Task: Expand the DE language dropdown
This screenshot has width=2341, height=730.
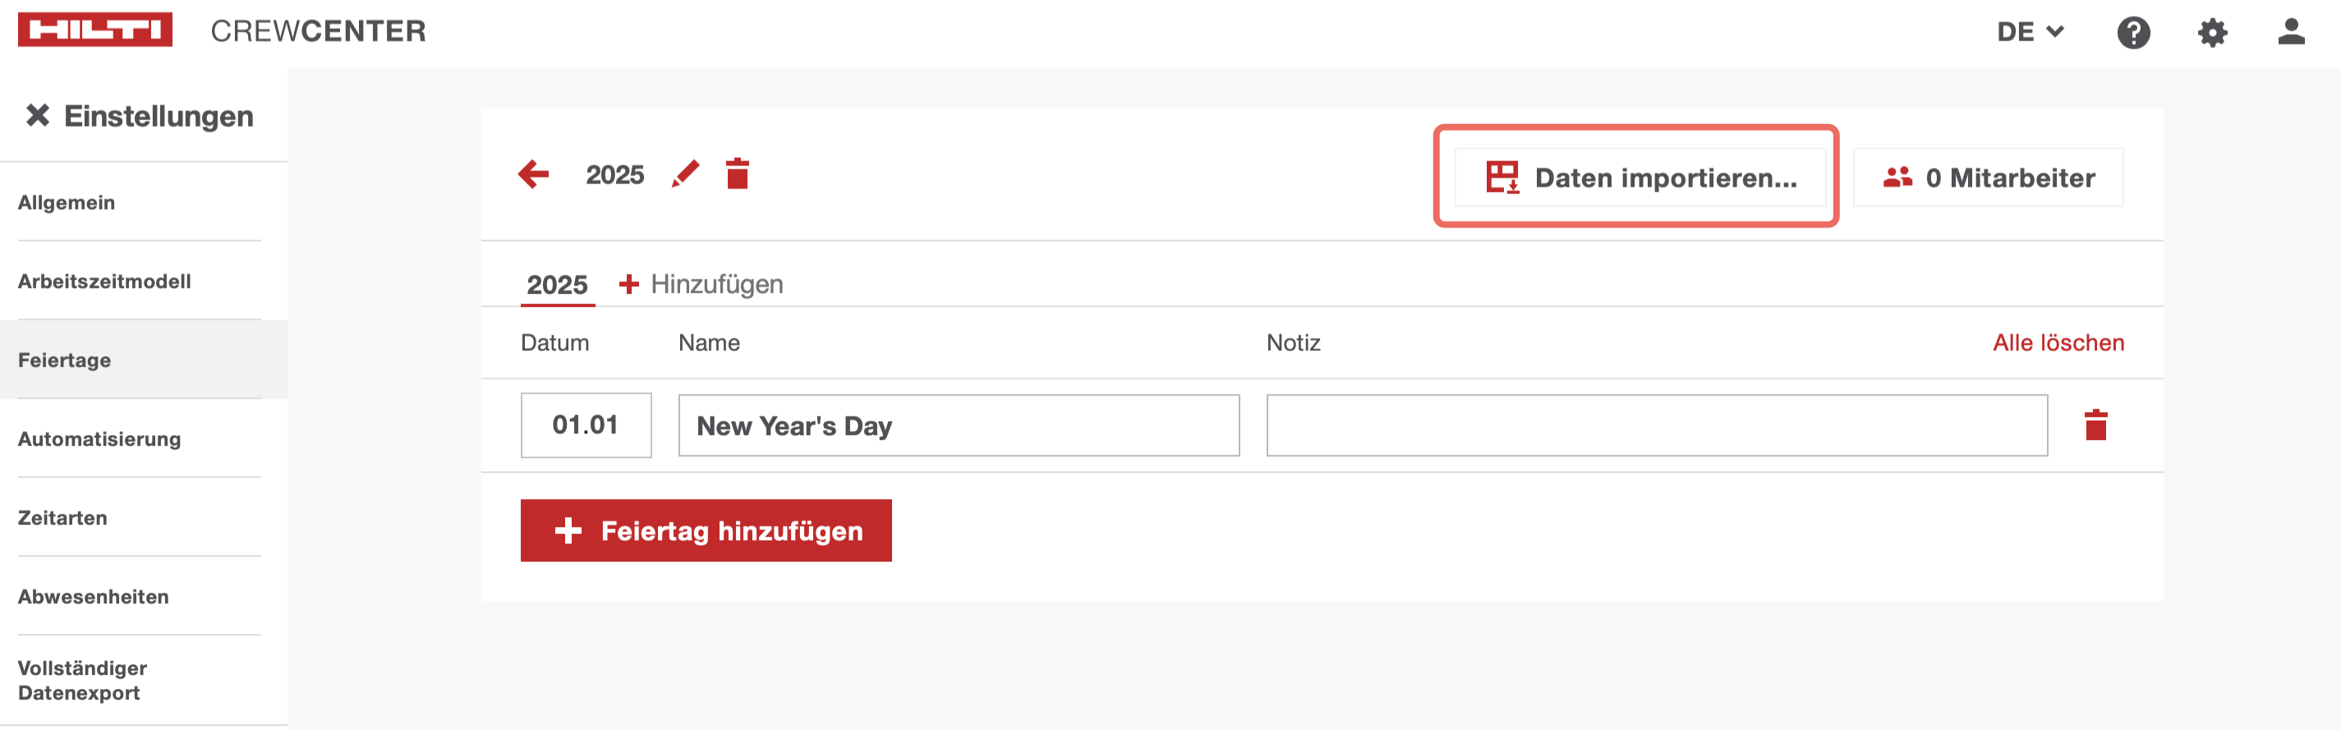Action: coord(2030,33)
